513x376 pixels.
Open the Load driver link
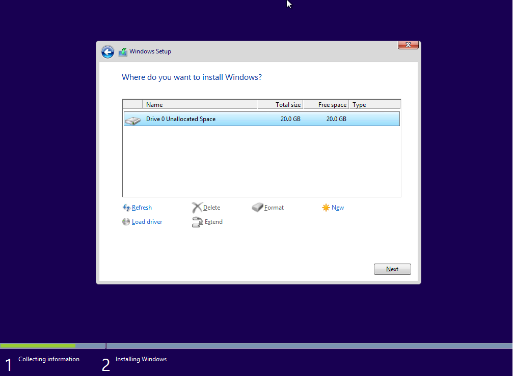coord(147,222)
